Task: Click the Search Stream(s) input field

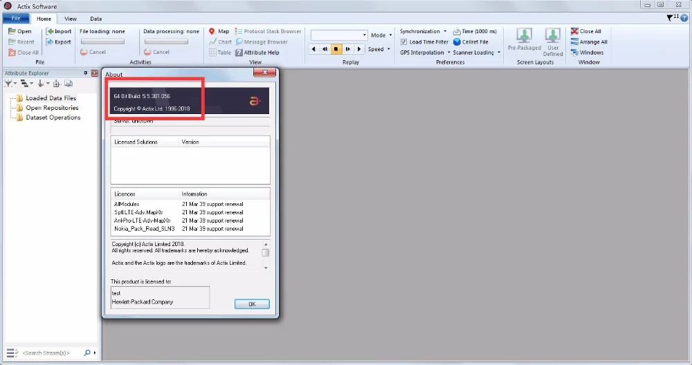Action: click(x=51, y=353)
